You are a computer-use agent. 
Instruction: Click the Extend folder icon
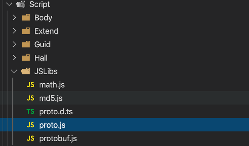[26, 31]
